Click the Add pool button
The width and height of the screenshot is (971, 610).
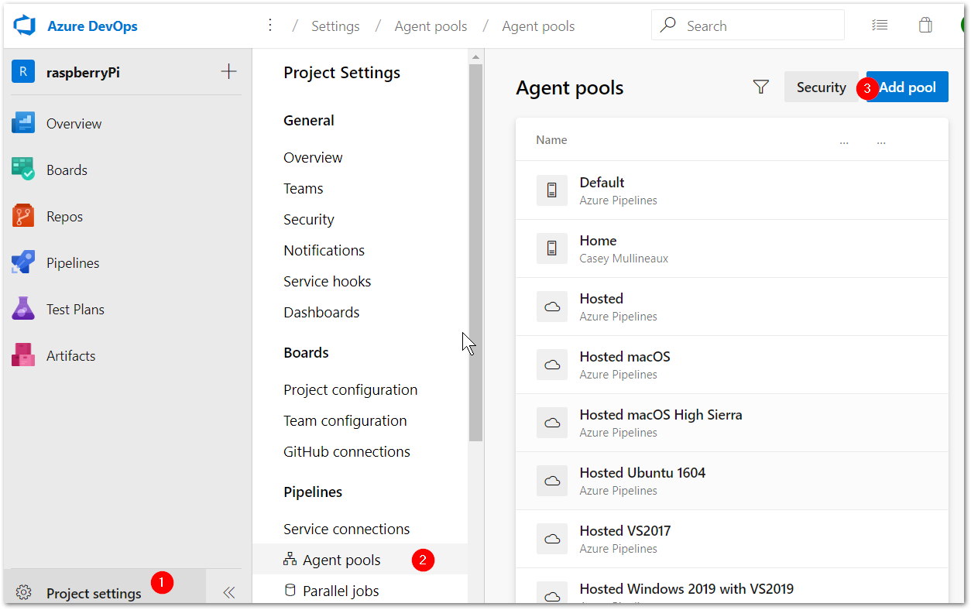click(x=908, y=87)
